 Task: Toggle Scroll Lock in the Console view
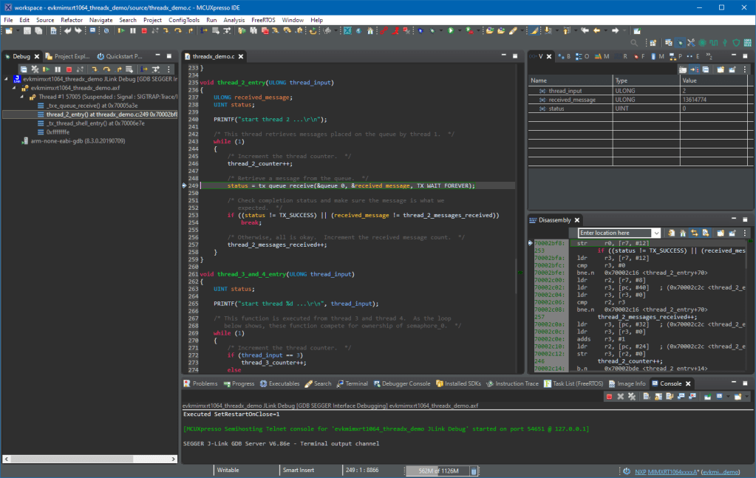click(x=658, y=397)
